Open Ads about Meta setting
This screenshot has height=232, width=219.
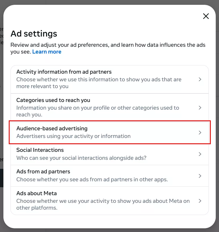coord(37,193)
